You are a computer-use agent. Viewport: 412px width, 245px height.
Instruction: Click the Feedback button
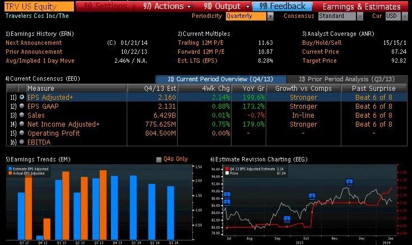click(x=282, y=6)
